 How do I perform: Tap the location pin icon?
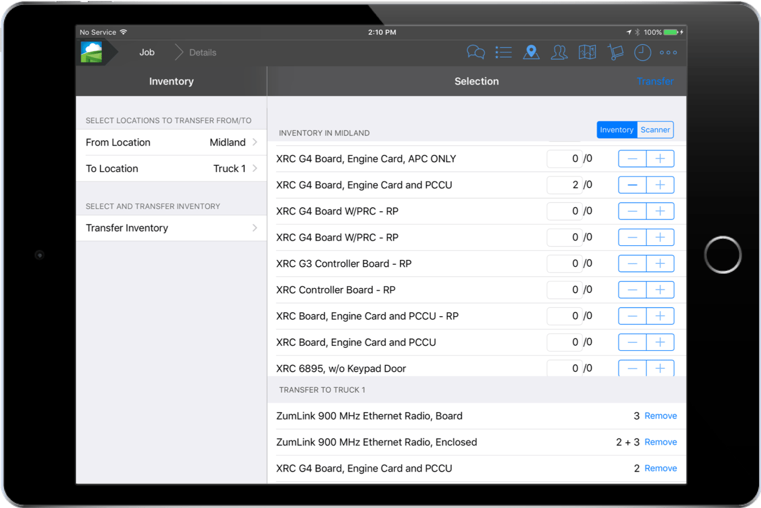click(x=531, y=53)
